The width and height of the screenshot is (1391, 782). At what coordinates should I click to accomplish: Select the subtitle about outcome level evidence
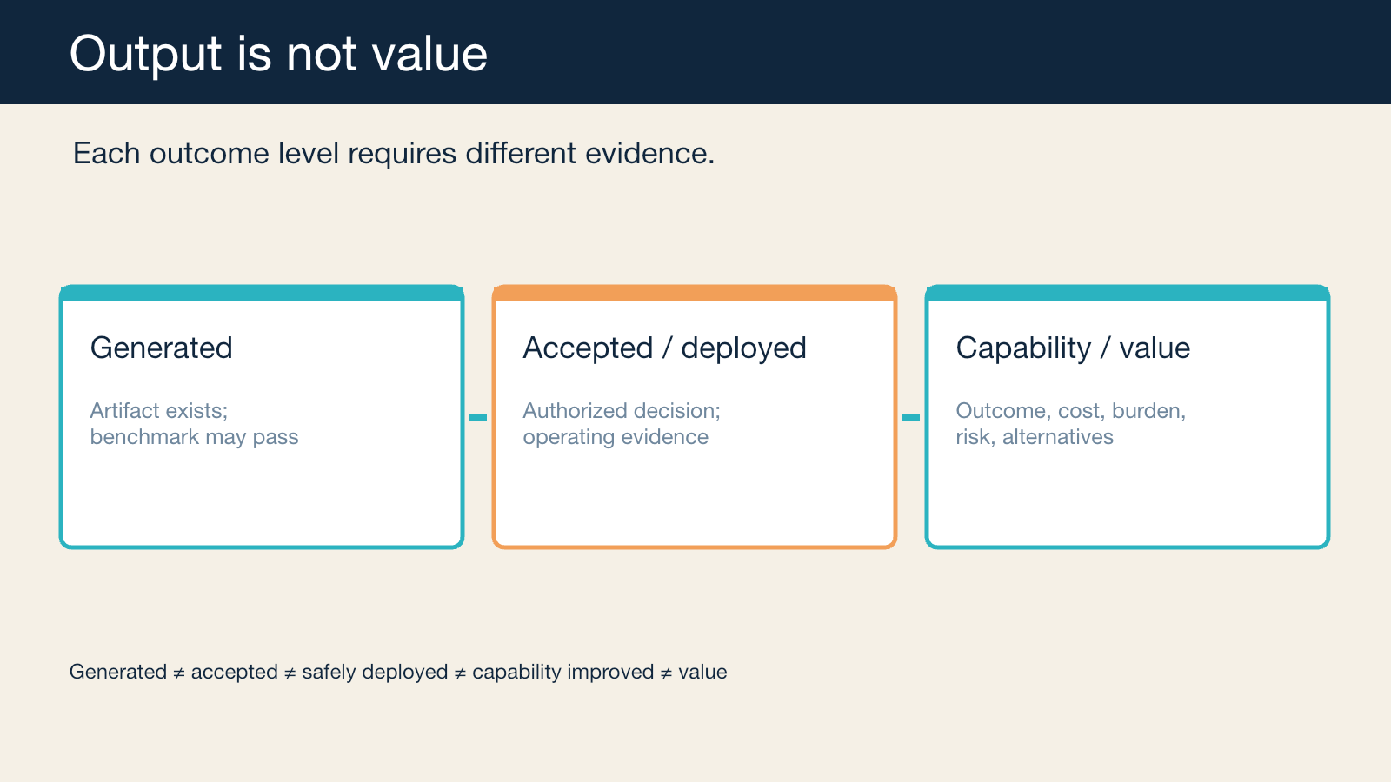(x=394, y=154)
